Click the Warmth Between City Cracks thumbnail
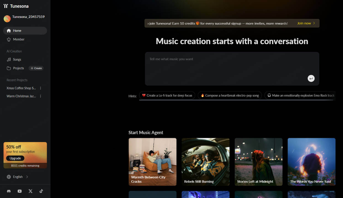343x198 pixels. click(x=152, y=162)
